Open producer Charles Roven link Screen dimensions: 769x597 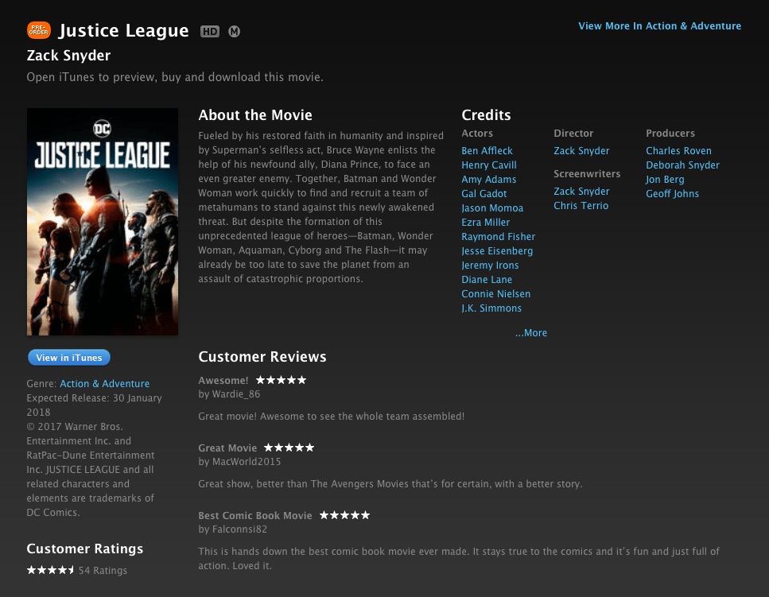(x=679, y=151)
